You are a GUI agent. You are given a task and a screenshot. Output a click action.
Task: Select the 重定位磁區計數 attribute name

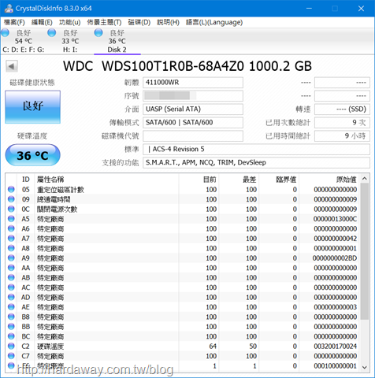click(x=61, y=190)
